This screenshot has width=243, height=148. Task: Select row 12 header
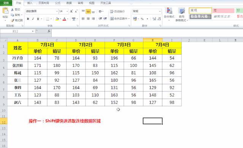4,121
